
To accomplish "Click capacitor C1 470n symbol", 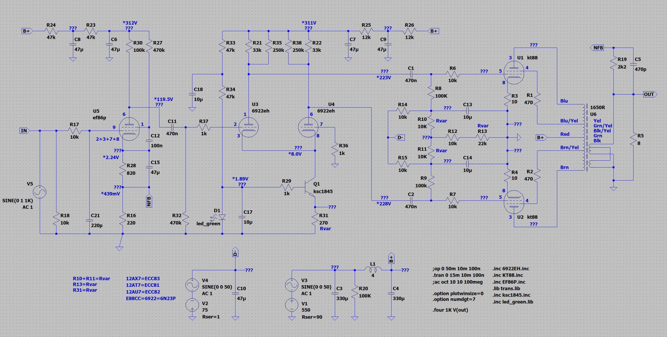I will pos(411,74).
